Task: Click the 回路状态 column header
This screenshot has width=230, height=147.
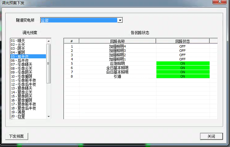Action: [182, 41]
